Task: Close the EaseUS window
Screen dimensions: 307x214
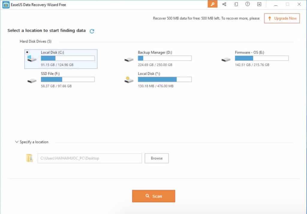Action: click(x=299, y=4)
